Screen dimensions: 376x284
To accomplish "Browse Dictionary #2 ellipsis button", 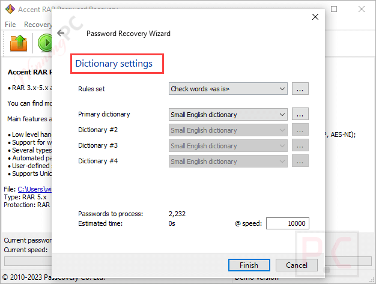I will click(x=300, y=130).
